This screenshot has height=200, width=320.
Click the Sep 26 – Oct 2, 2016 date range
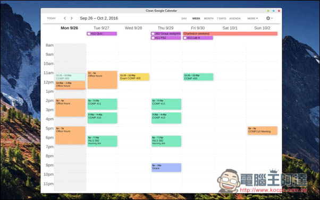pos(99,18)
